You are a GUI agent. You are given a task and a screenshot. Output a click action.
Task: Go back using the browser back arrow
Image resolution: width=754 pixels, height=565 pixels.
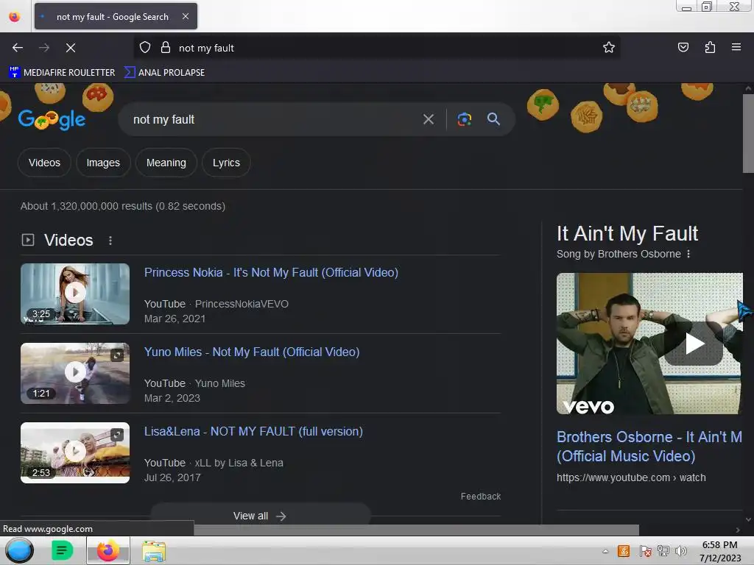coord(18,48)
